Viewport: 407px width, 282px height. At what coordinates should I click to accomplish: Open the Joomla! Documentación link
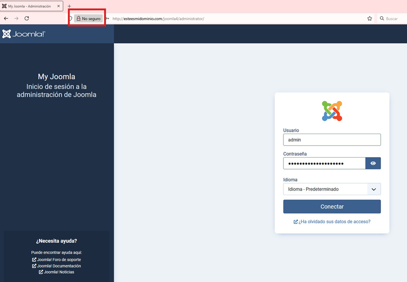(x=57, y=266)
